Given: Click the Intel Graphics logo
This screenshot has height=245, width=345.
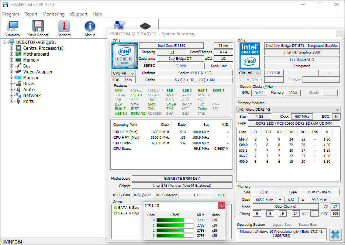Looking at the screenshot, I should [250, 55].
